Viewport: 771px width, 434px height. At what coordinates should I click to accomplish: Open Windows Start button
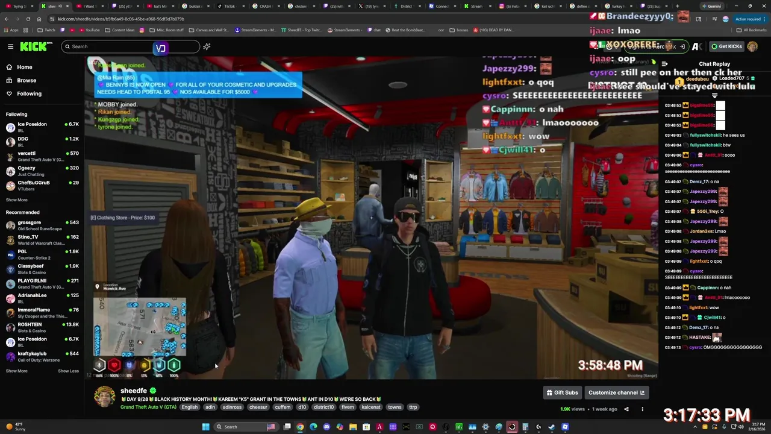[x=205, y=427]
